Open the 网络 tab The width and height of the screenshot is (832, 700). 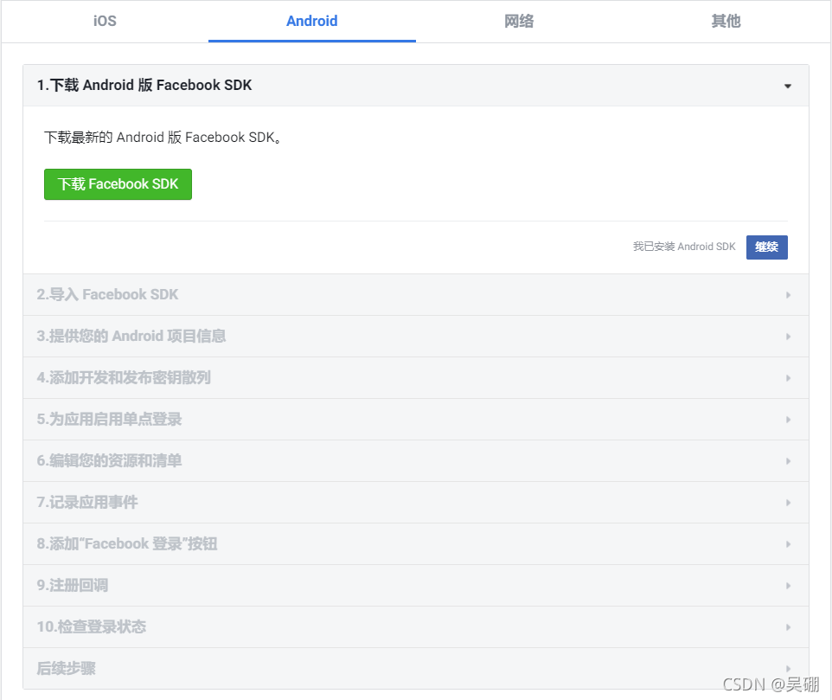click(x=519, y=22)
